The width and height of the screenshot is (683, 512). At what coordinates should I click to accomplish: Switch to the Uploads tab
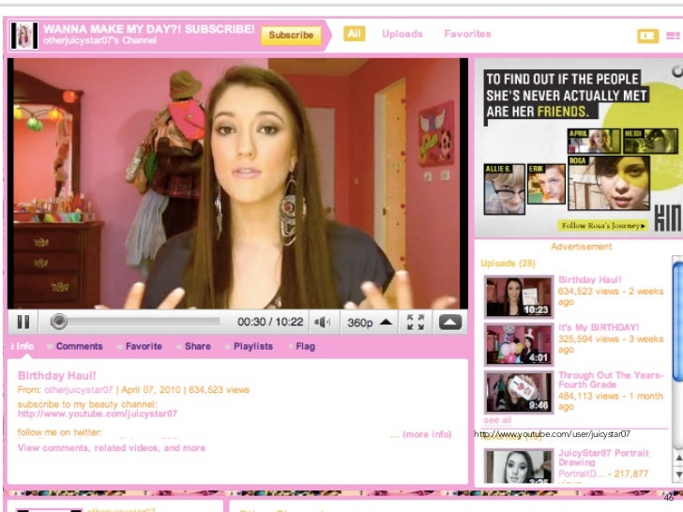point(402,34)
